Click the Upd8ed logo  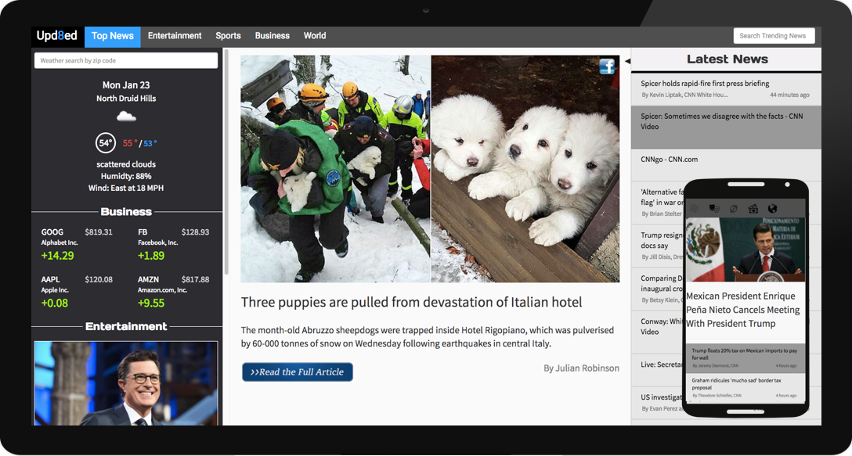click(57, 36)
